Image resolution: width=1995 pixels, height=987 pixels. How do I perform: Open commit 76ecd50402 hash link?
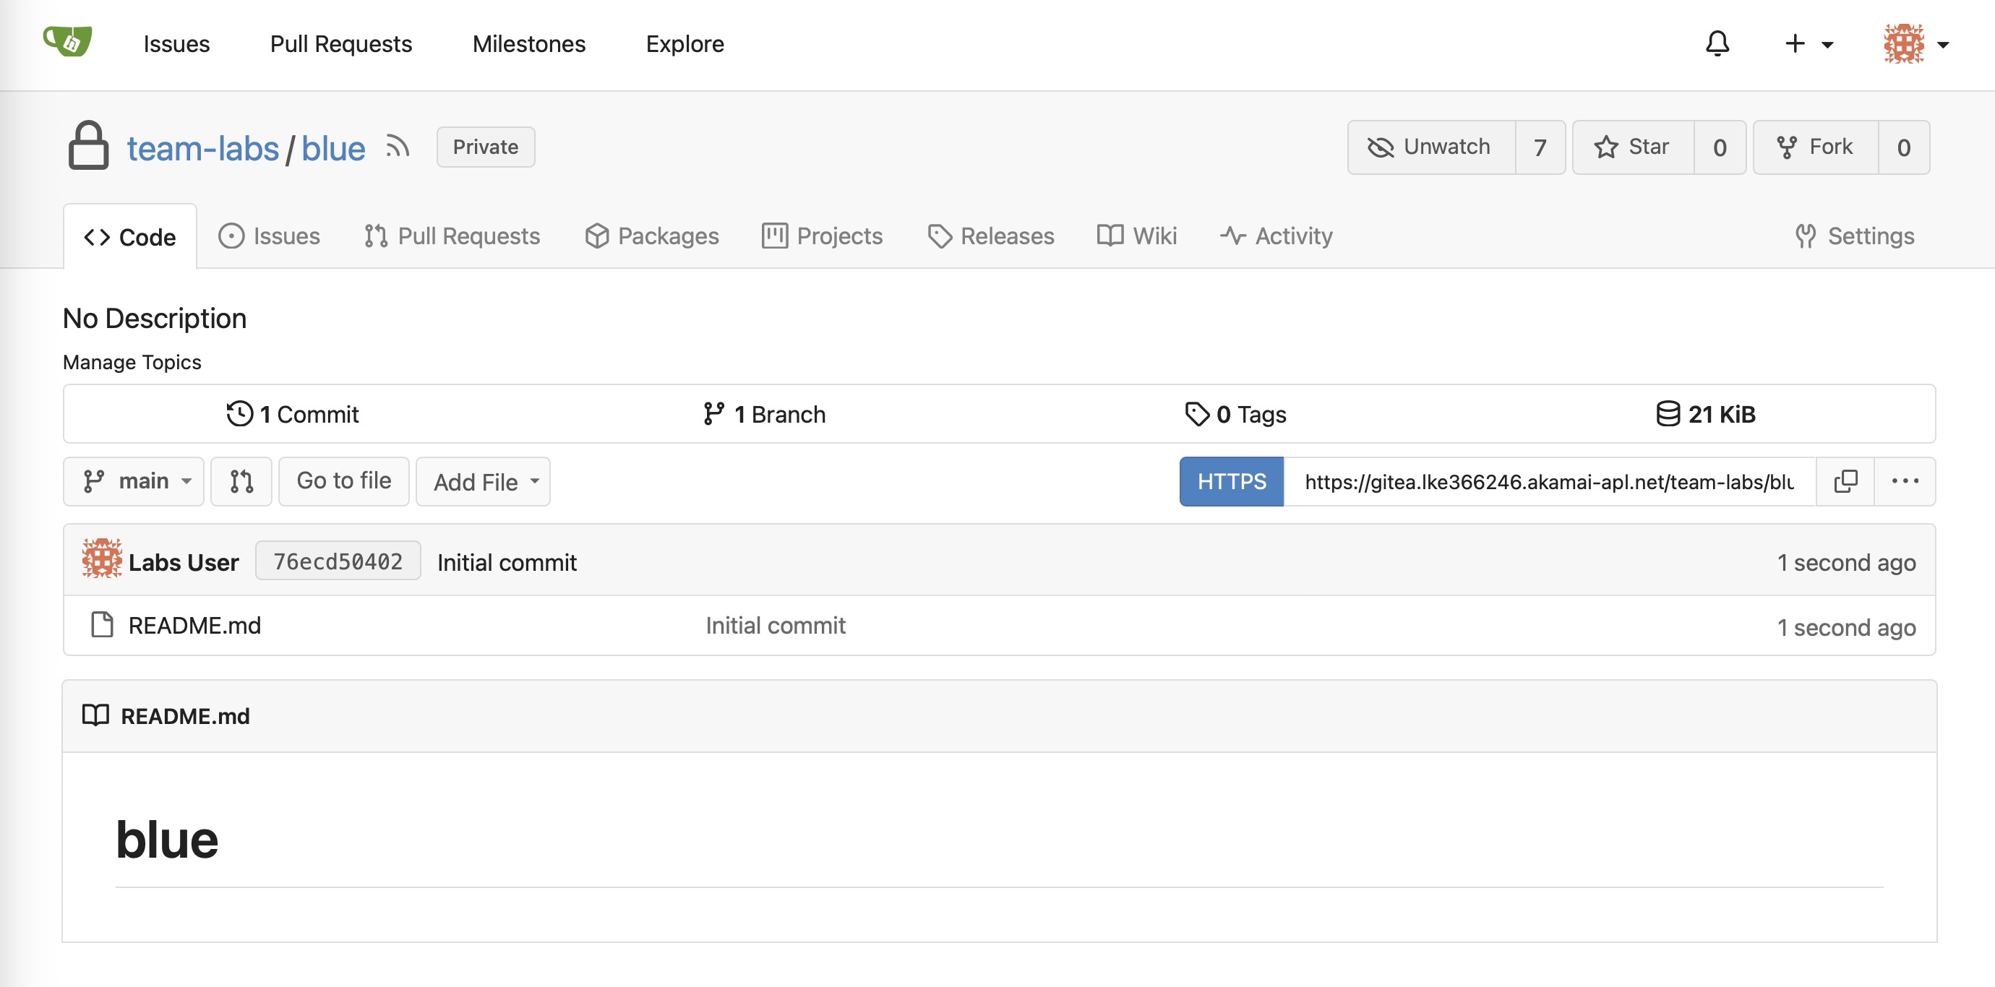tap(338, 561)
